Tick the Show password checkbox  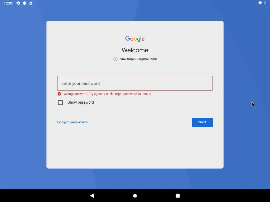60,103
